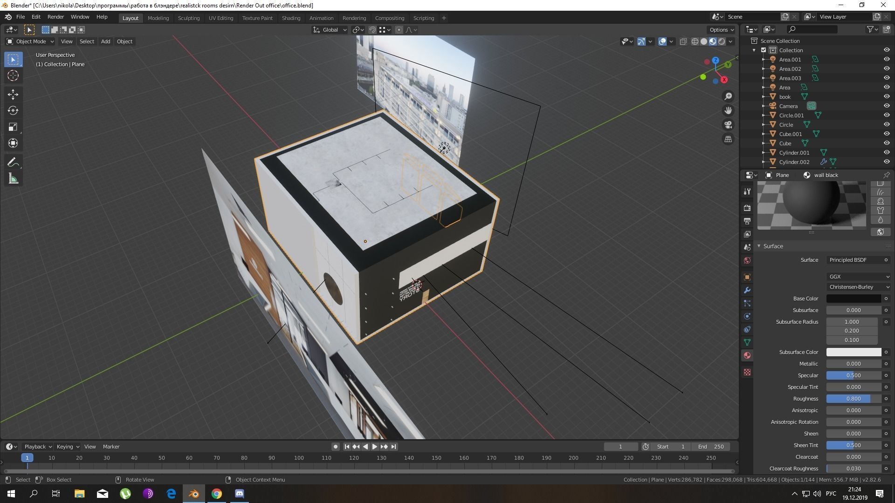895x503 pixels.
Task: Activate the Scale tool
Action: 13,127
